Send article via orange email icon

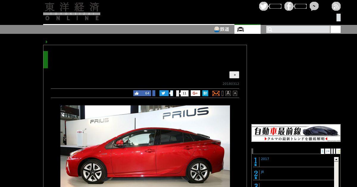coord(216,93)
